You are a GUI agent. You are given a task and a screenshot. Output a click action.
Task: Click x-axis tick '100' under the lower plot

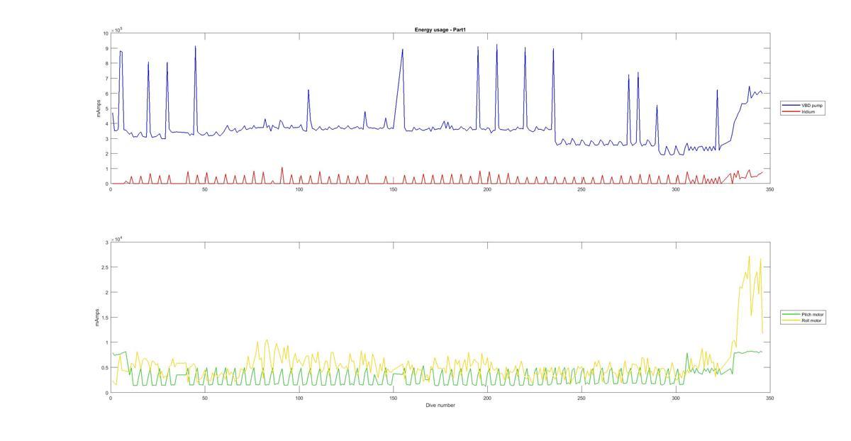(299, 398)
